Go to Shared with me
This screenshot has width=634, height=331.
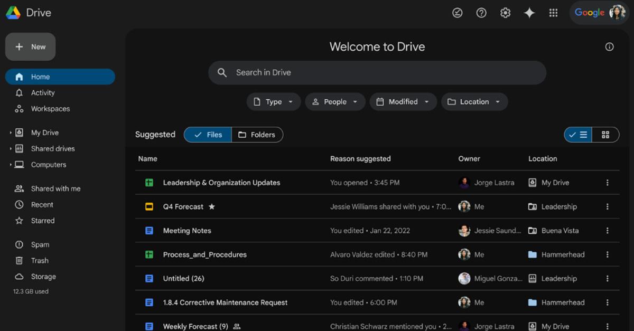(x=53, y=188)
